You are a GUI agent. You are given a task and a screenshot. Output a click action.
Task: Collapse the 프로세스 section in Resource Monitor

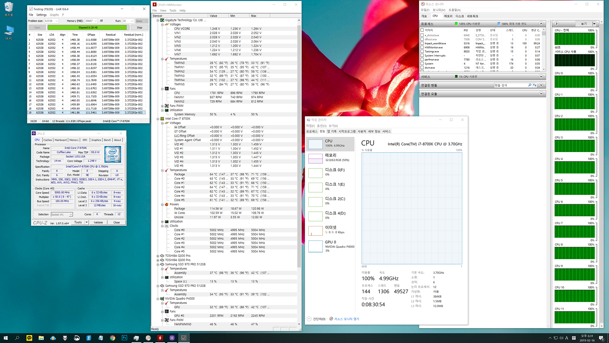tap(541, 23)
